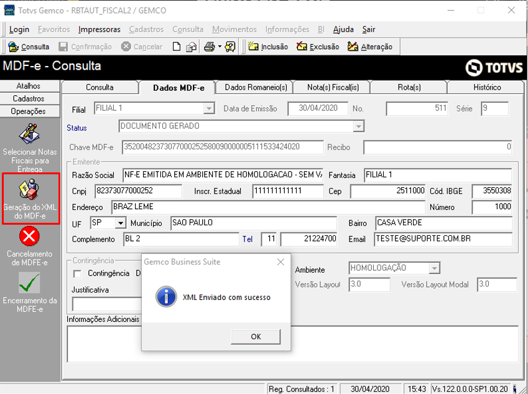
Task: Click the Cancelar toolbar icon
Action: [126, 47]
